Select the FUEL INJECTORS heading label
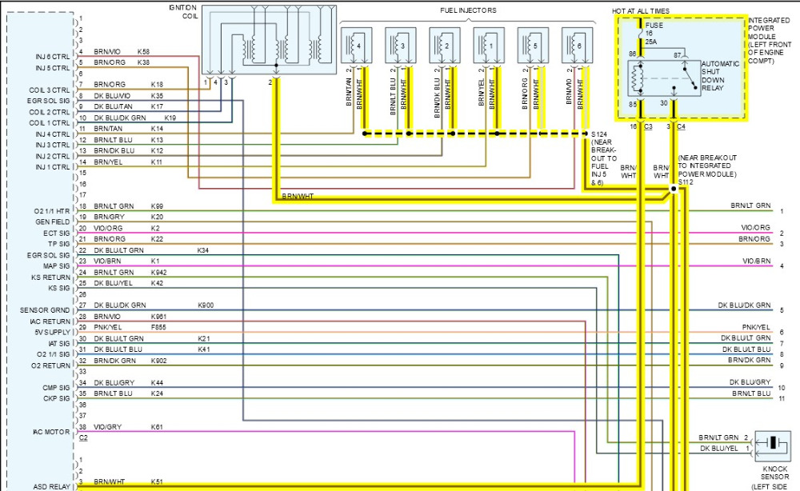 tap(468, 10)
